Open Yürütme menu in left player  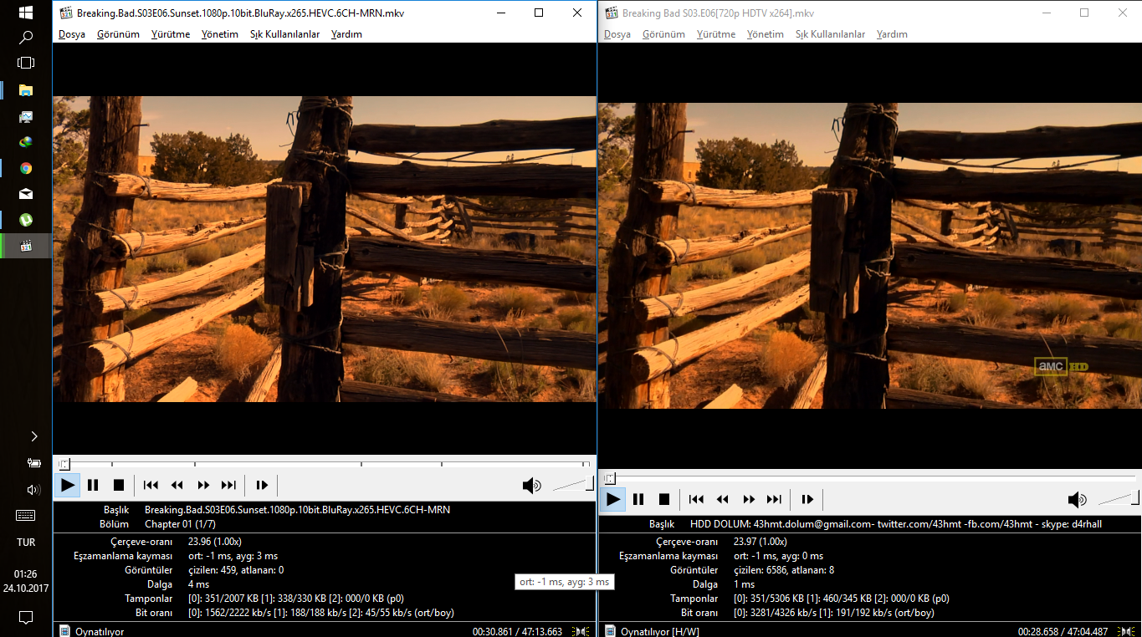point(171,34)
